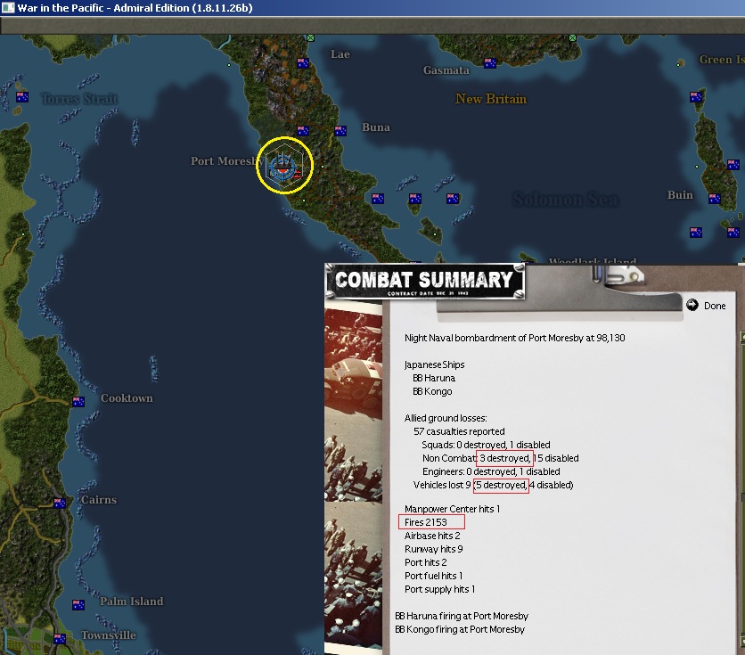Click the photo strip on the combat summary
The image size is (745, 655).
click(354, 477)
